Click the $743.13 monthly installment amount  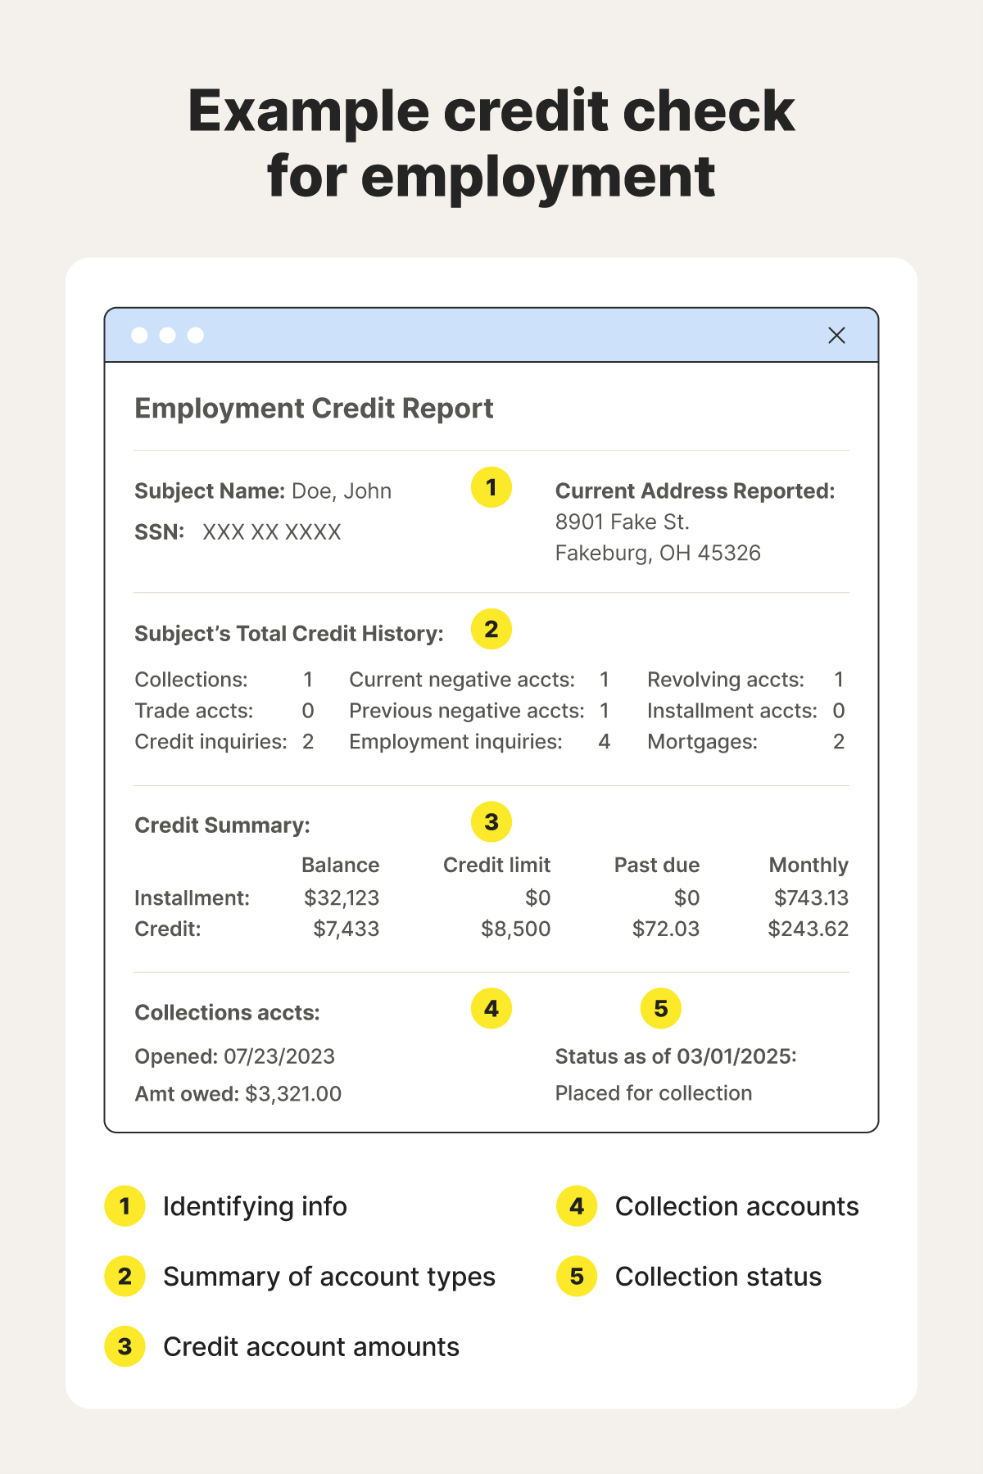pyautogui.click(x=811, y=898)
